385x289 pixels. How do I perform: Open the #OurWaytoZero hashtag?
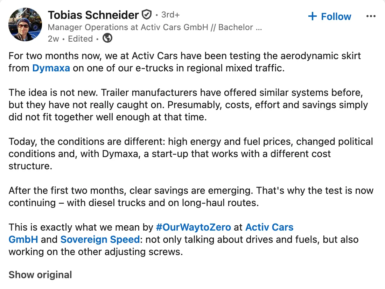[x=194, y=227]
